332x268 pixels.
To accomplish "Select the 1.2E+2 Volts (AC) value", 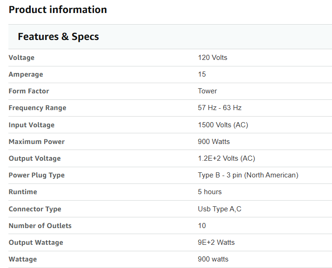I will click(x=226, y=158).
